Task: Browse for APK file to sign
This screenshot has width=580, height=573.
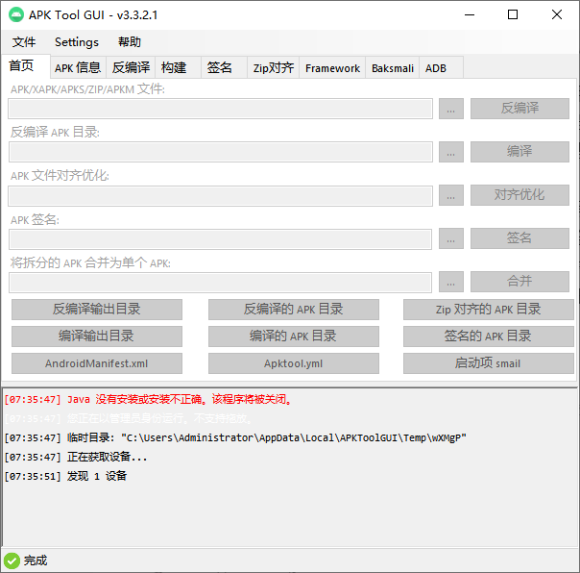Action: (451, 238)
